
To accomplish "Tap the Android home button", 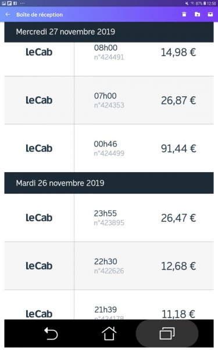I will (x=109, y=334).
